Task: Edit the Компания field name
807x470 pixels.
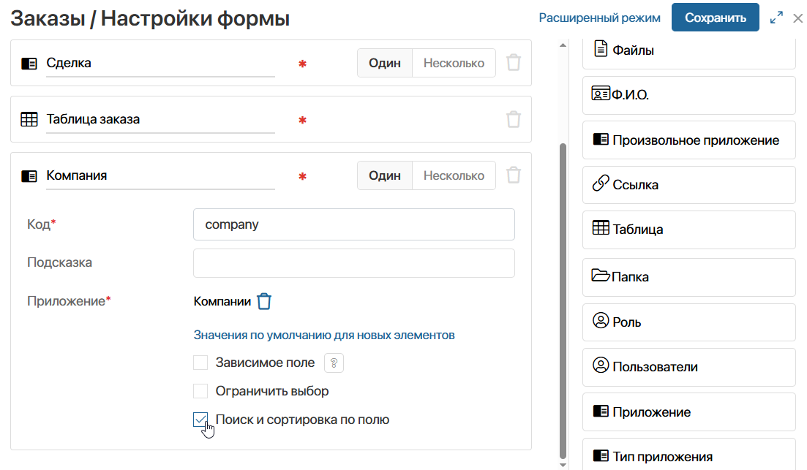Action: (160, 176)
